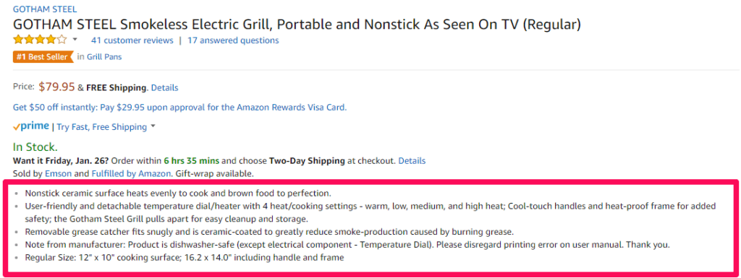Click the Prime logo icon
The width and height of the screenshot is (741, 278).
pyautogui.click(x=31, y=126)
